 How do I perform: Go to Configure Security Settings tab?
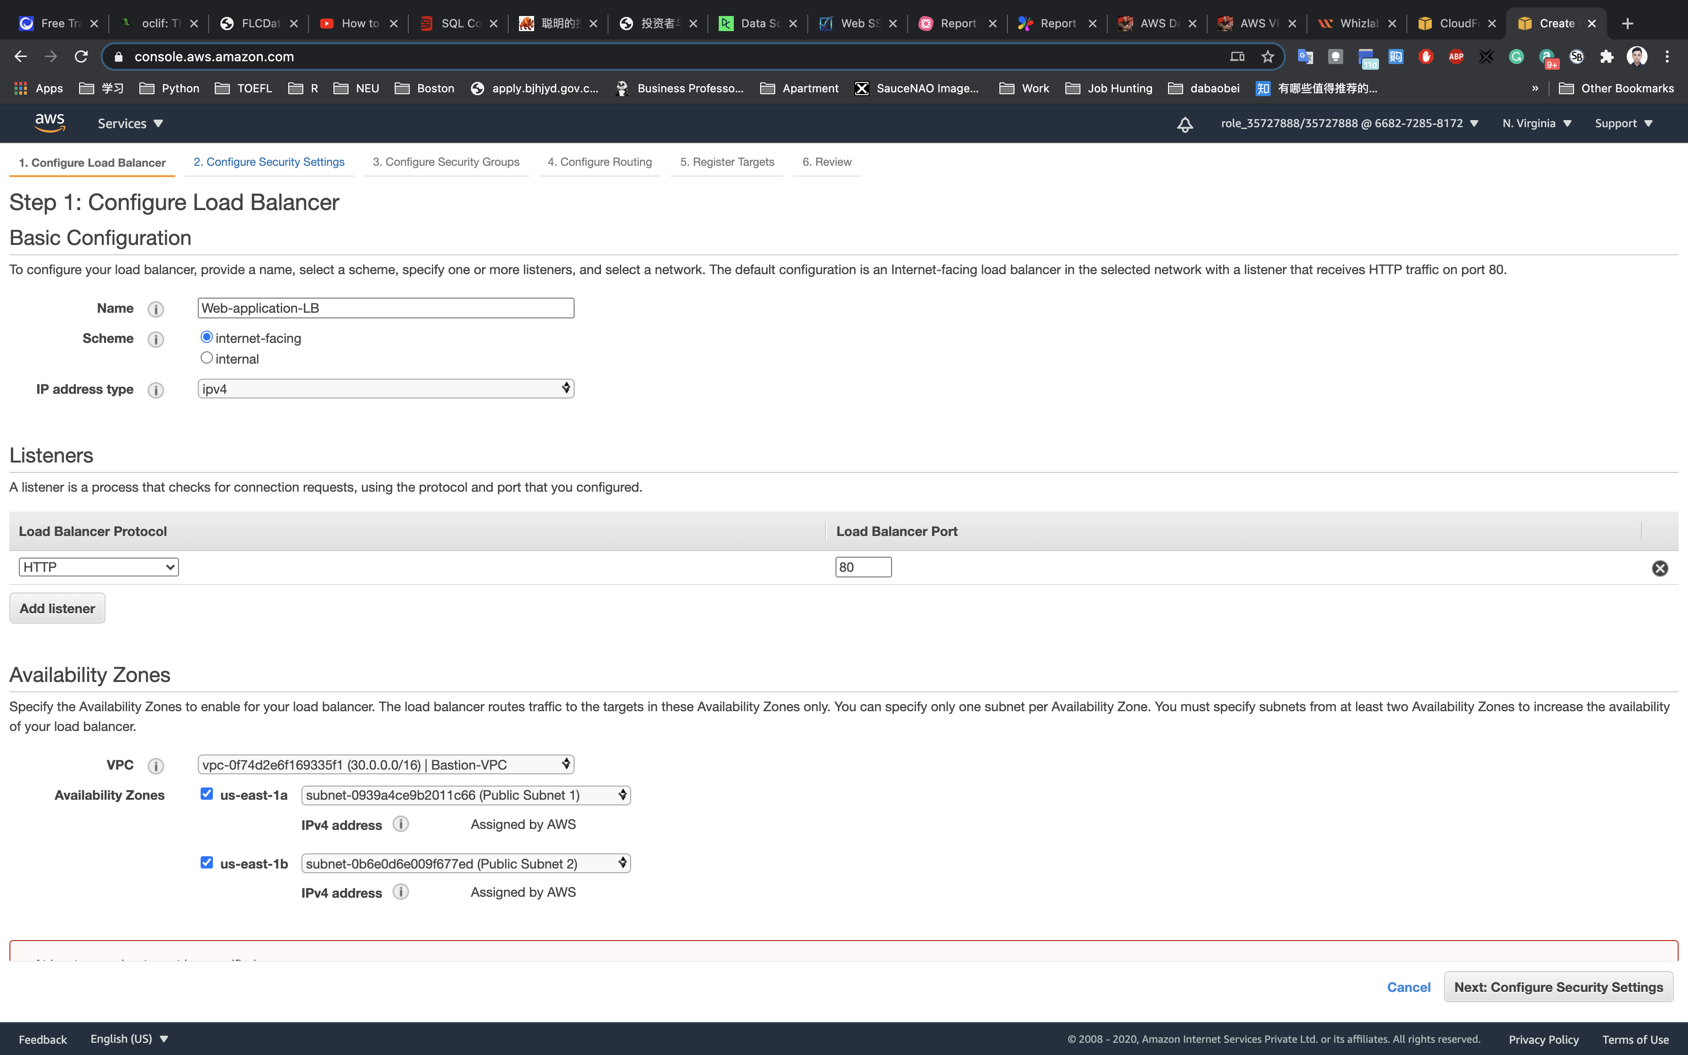pos(268,162)
